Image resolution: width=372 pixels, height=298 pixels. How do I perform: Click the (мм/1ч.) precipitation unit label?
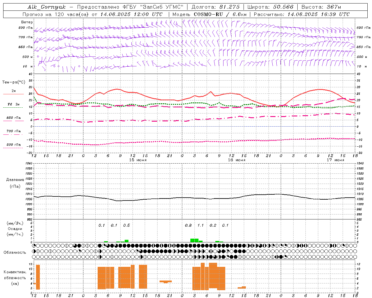15,234
